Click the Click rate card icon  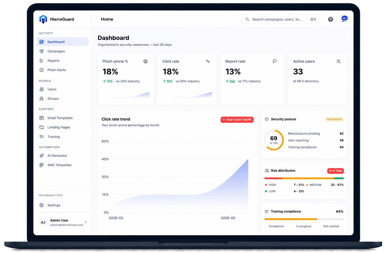208,61
